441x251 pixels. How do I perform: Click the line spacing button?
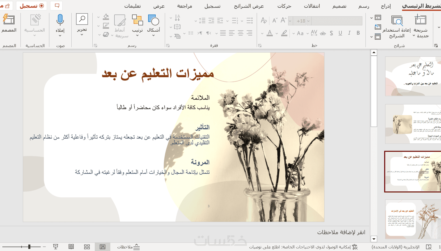pyautogui.click(x=202, y=20)
